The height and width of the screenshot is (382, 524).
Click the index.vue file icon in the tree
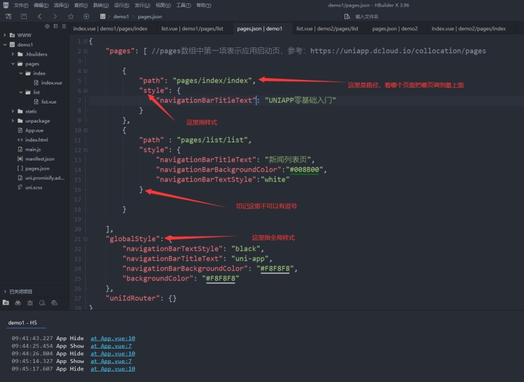(x=36, y=83)
